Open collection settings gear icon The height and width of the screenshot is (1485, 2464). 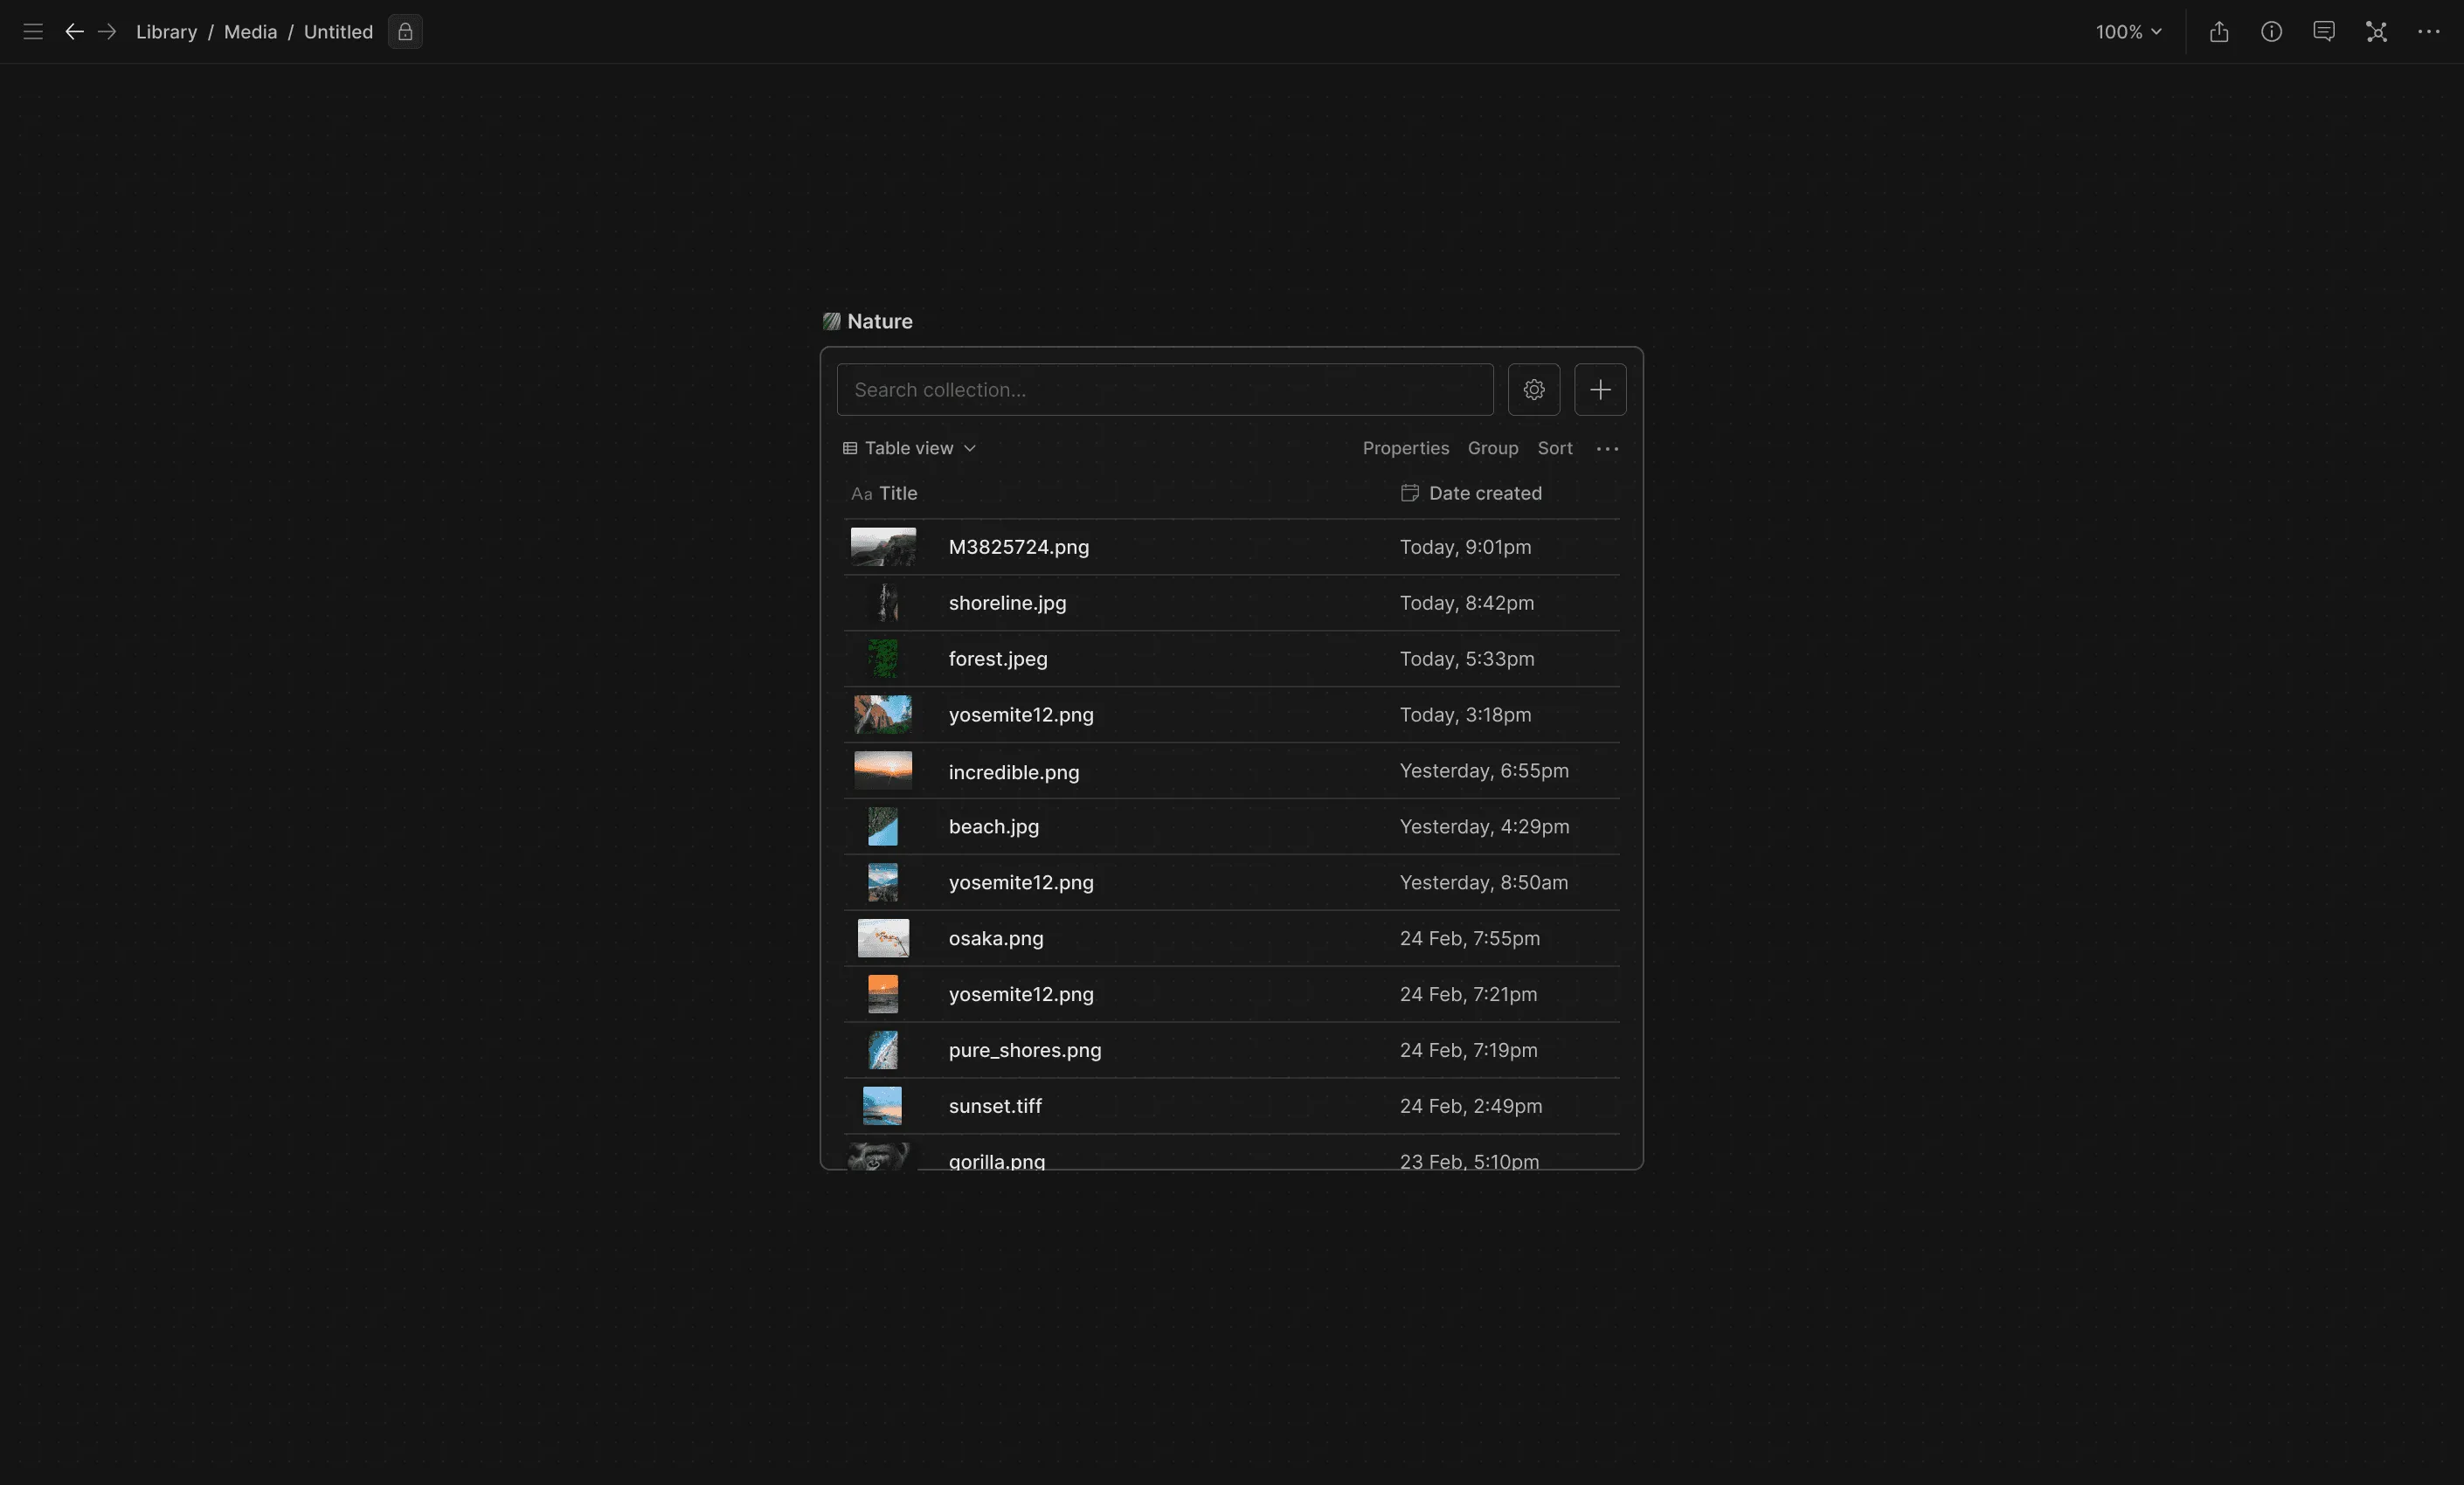tap(1533, 389)
